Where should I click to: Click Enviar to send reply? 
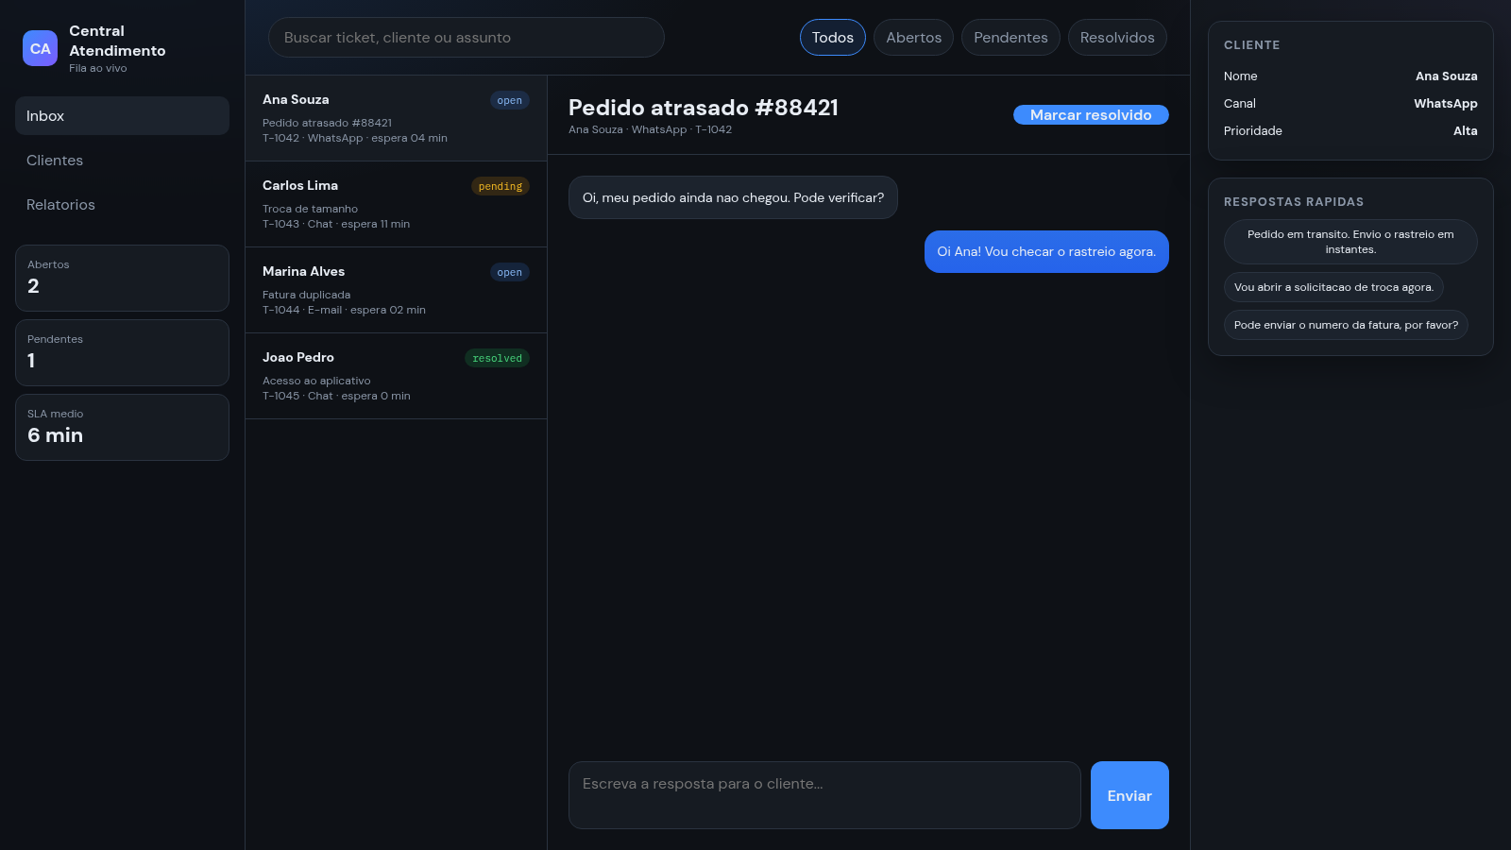pos(1129,795)
